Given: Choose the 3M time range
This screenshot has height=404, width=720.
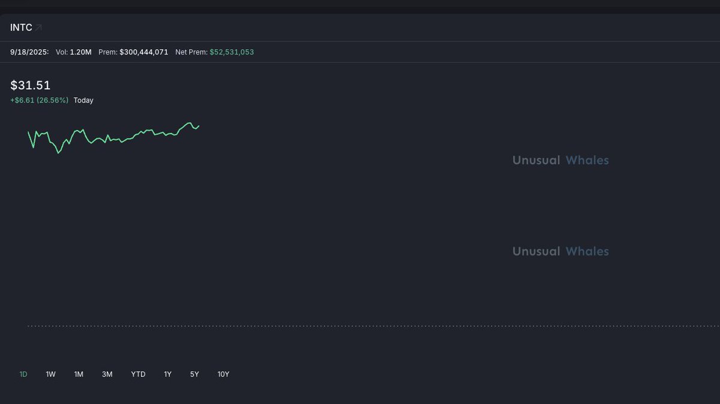Looking at the screenshot, I should click(x=107, y=374).
